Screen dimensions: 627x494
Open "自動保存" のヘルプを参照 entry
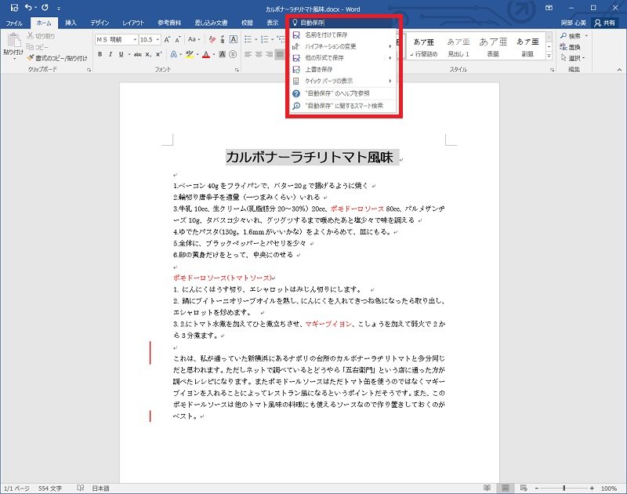343,93
